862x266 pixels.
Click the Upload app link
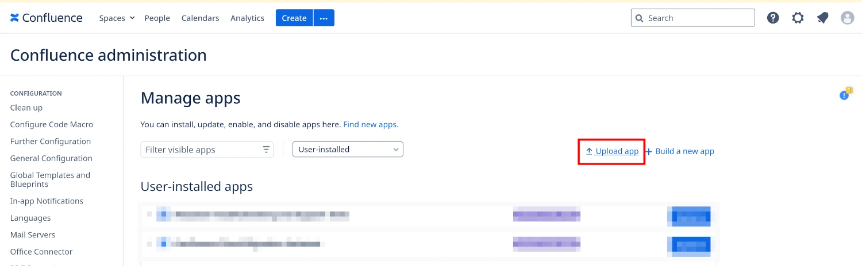click(612, 151)
